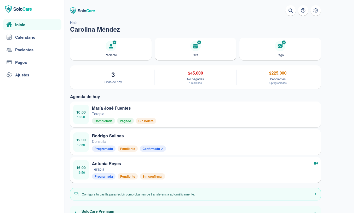The image size is (357, 213).
Task: Click the Paciente quick action card
Action: (x=111, y=49)
